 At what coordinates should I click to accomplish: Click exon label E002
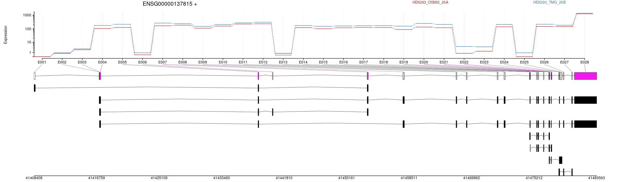(62, 62)
